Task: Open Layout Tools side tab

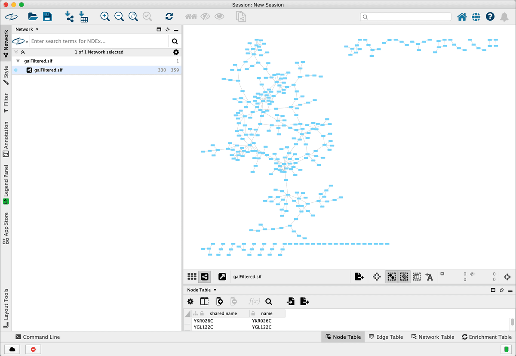Action: 6,308
